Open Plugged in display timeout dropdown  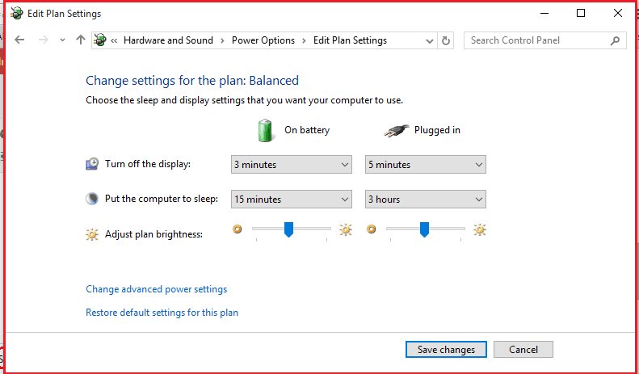[x=426, y=165]
